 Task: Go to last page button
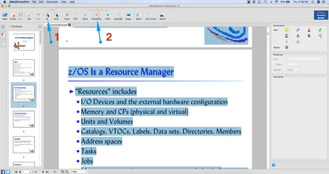(x=47, y=172)
